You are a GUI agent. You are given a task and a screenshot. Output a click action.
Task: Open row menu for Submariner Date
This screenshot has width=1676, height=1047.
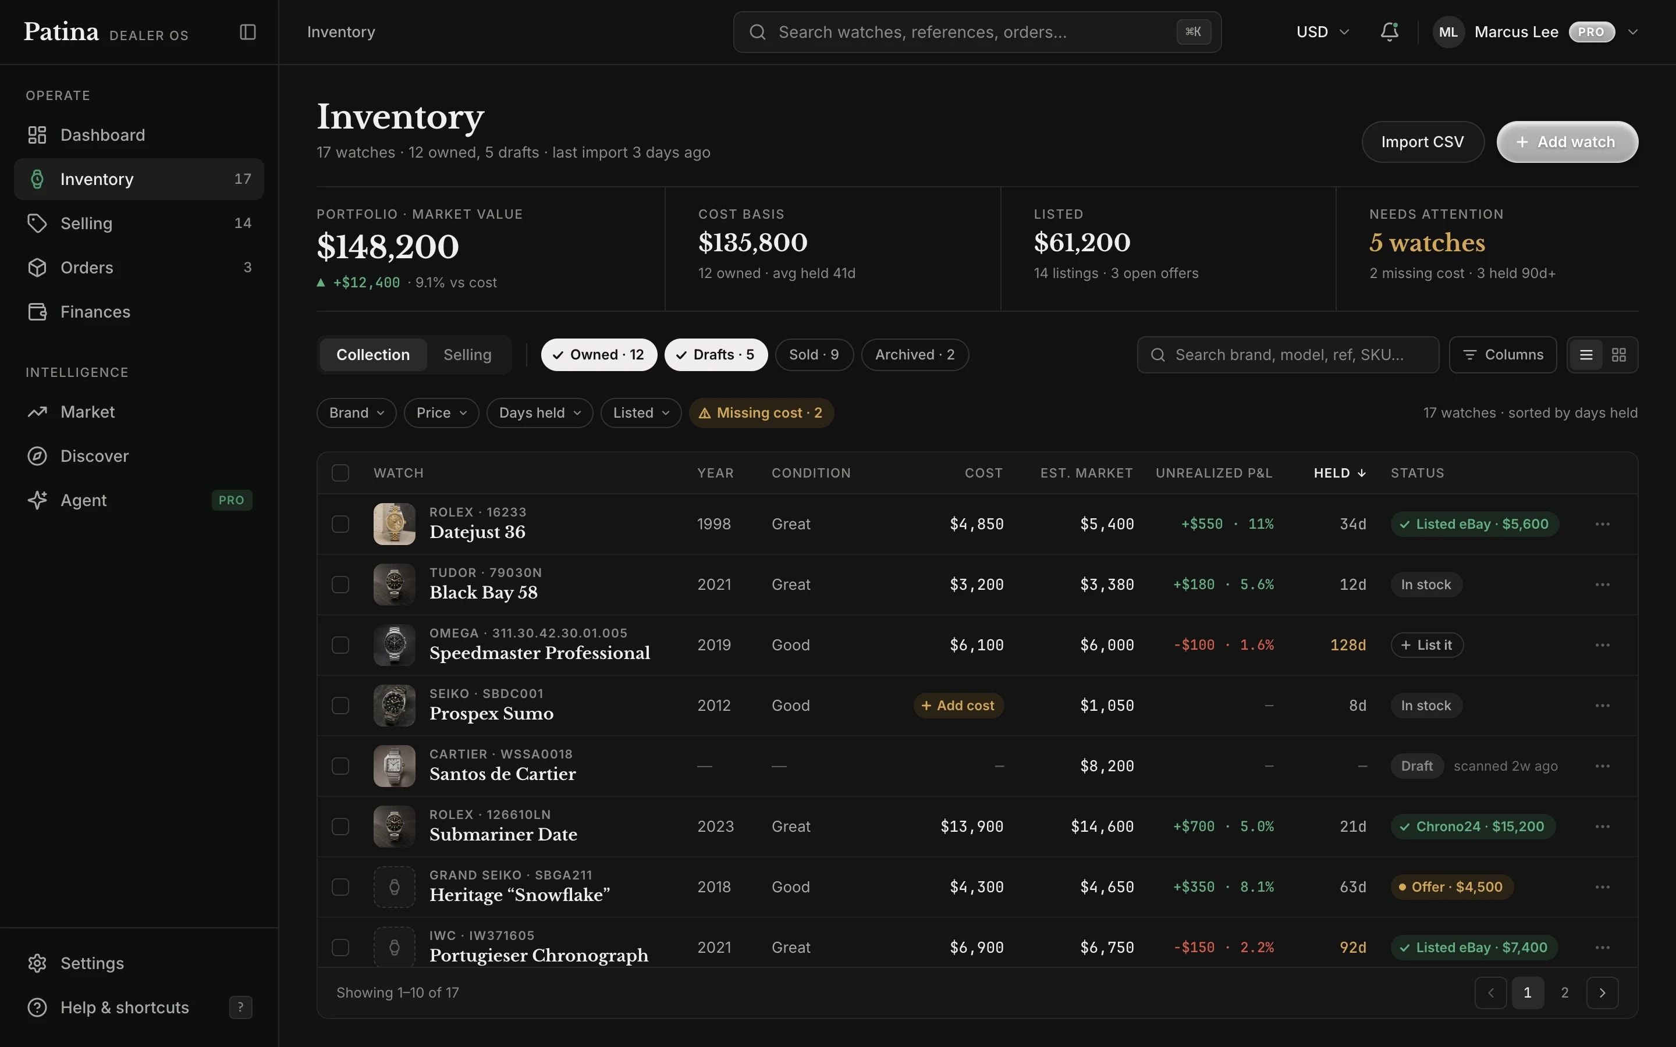point(1602,826)
